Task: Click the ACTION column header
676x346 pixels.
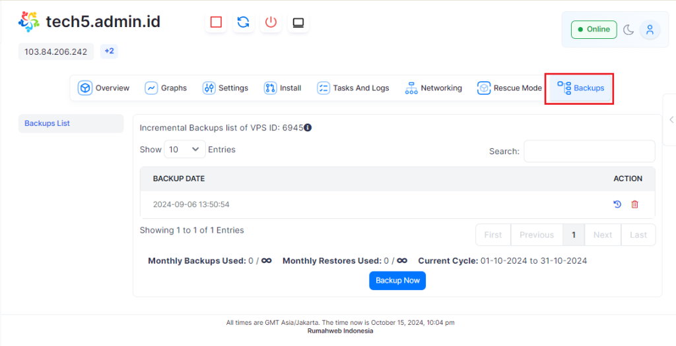Action: (x=628, y=179)
